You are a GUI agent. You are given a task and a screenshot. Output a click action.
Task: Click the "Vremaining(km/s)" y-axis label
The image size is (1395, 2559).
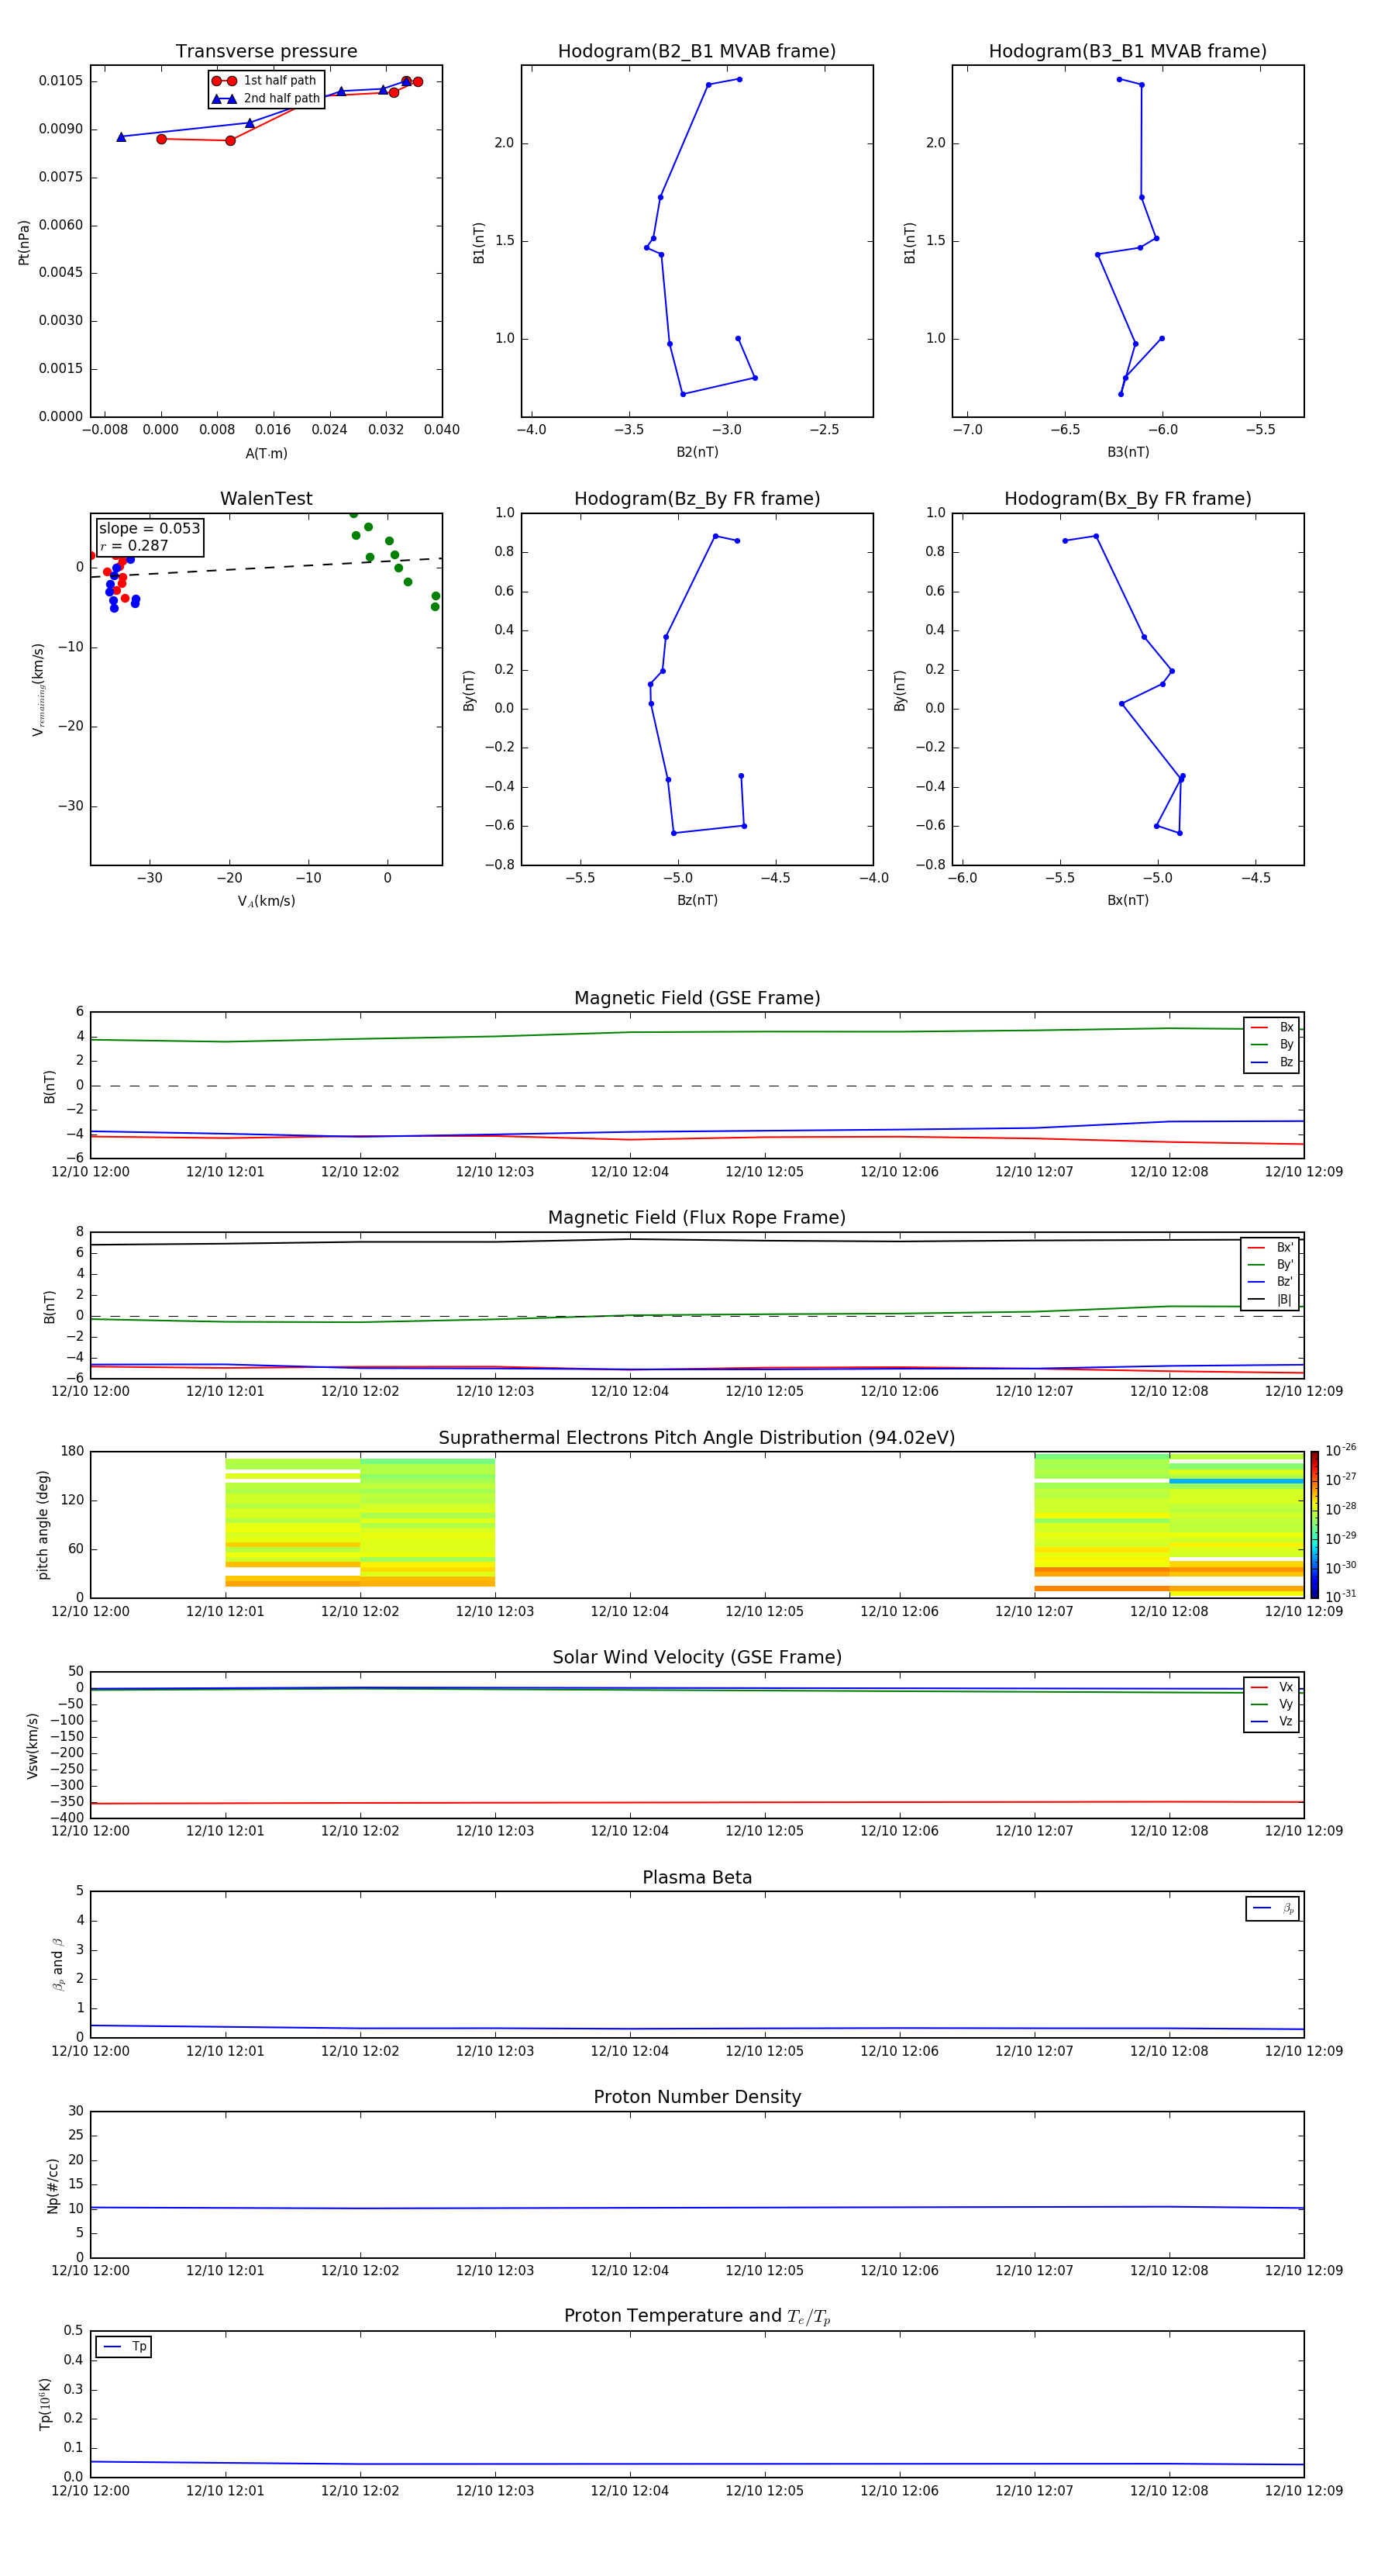click(38, 689)
